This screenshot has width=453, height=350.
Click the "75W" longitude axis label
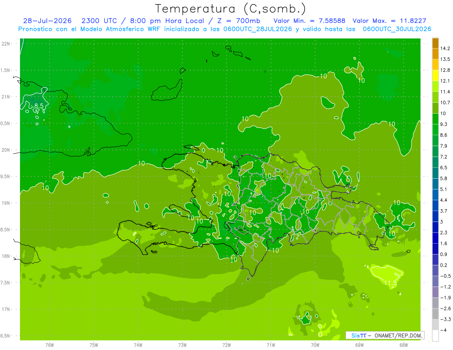click(94, 345)
